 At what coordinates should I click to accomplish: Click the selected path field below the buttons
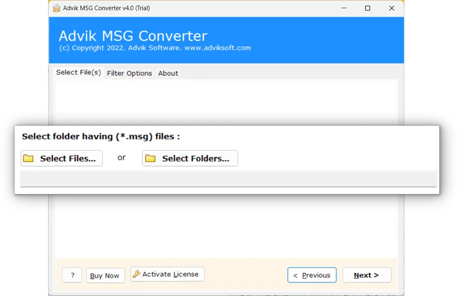(x=228, y=179)
